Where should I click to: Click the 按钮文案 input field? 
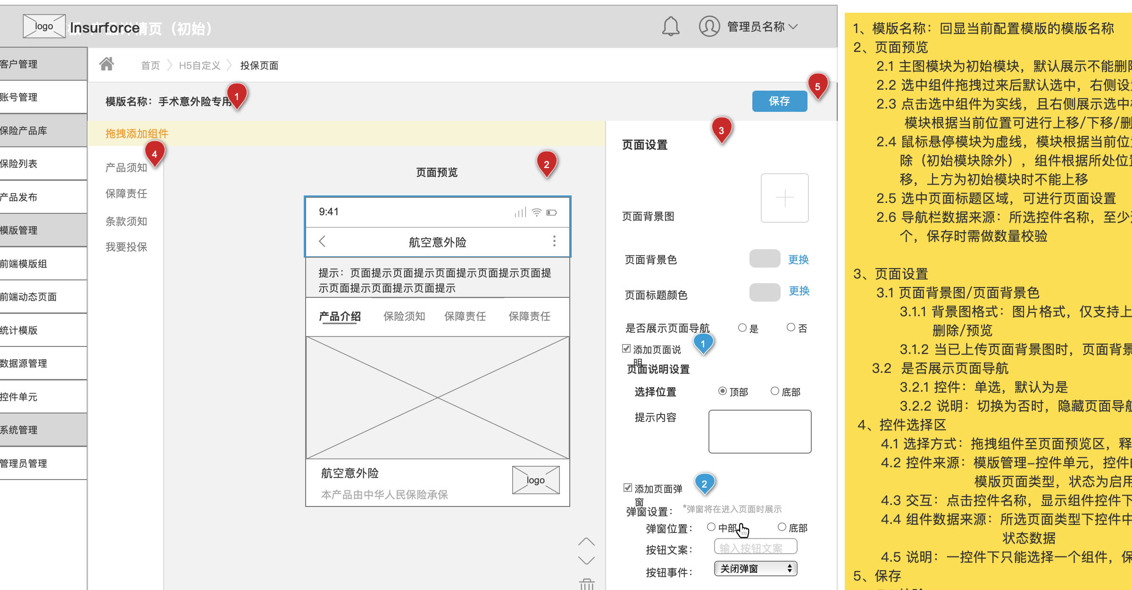756,547
